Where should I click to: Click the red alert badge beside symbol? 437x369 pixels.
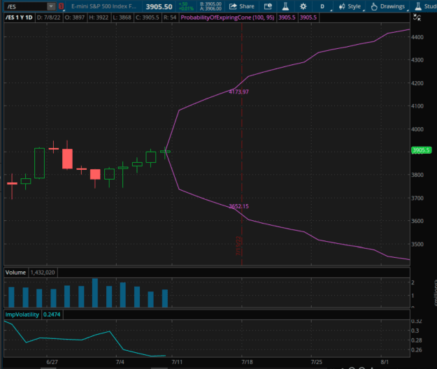pyautogui.click(x=62, y=6)
